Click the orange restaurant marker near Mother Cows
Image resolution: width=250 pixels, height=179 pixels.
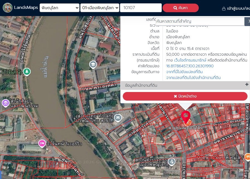(247, 157)
